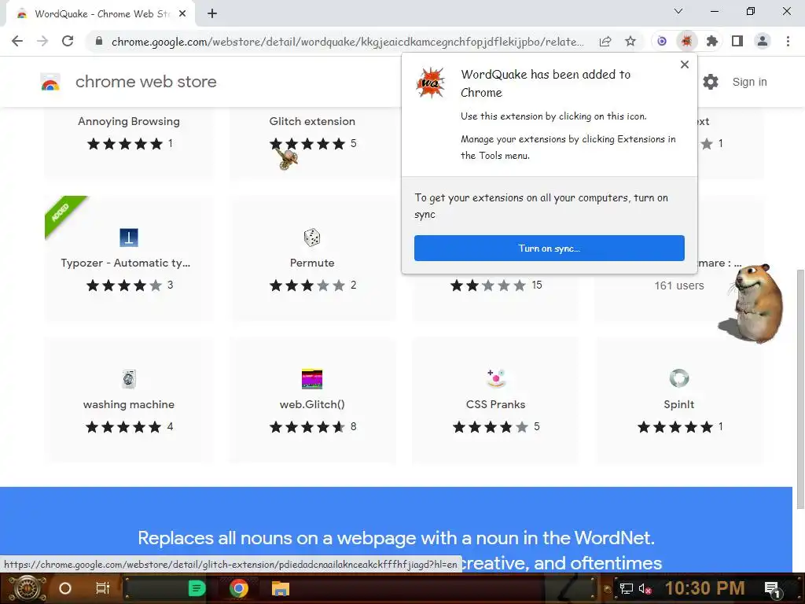The height and width of the screenshot is (604, 805).
Task: Click the CSS Pranks clown icon
Action: [496, 378]
